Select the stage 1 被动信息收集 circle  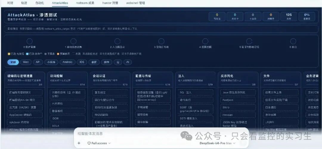73,41
